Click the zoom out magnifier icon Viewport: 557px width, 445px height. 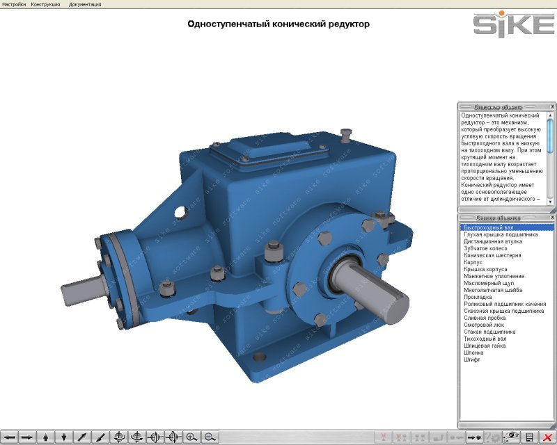click(x=209, y=437)
